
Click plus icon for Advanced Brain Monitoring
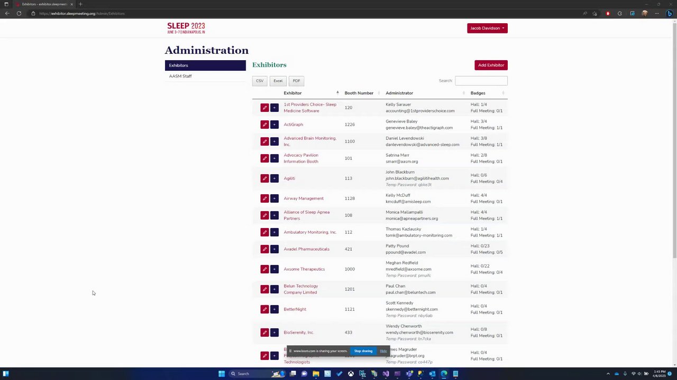pyautogui.click(x=274, y=141)
